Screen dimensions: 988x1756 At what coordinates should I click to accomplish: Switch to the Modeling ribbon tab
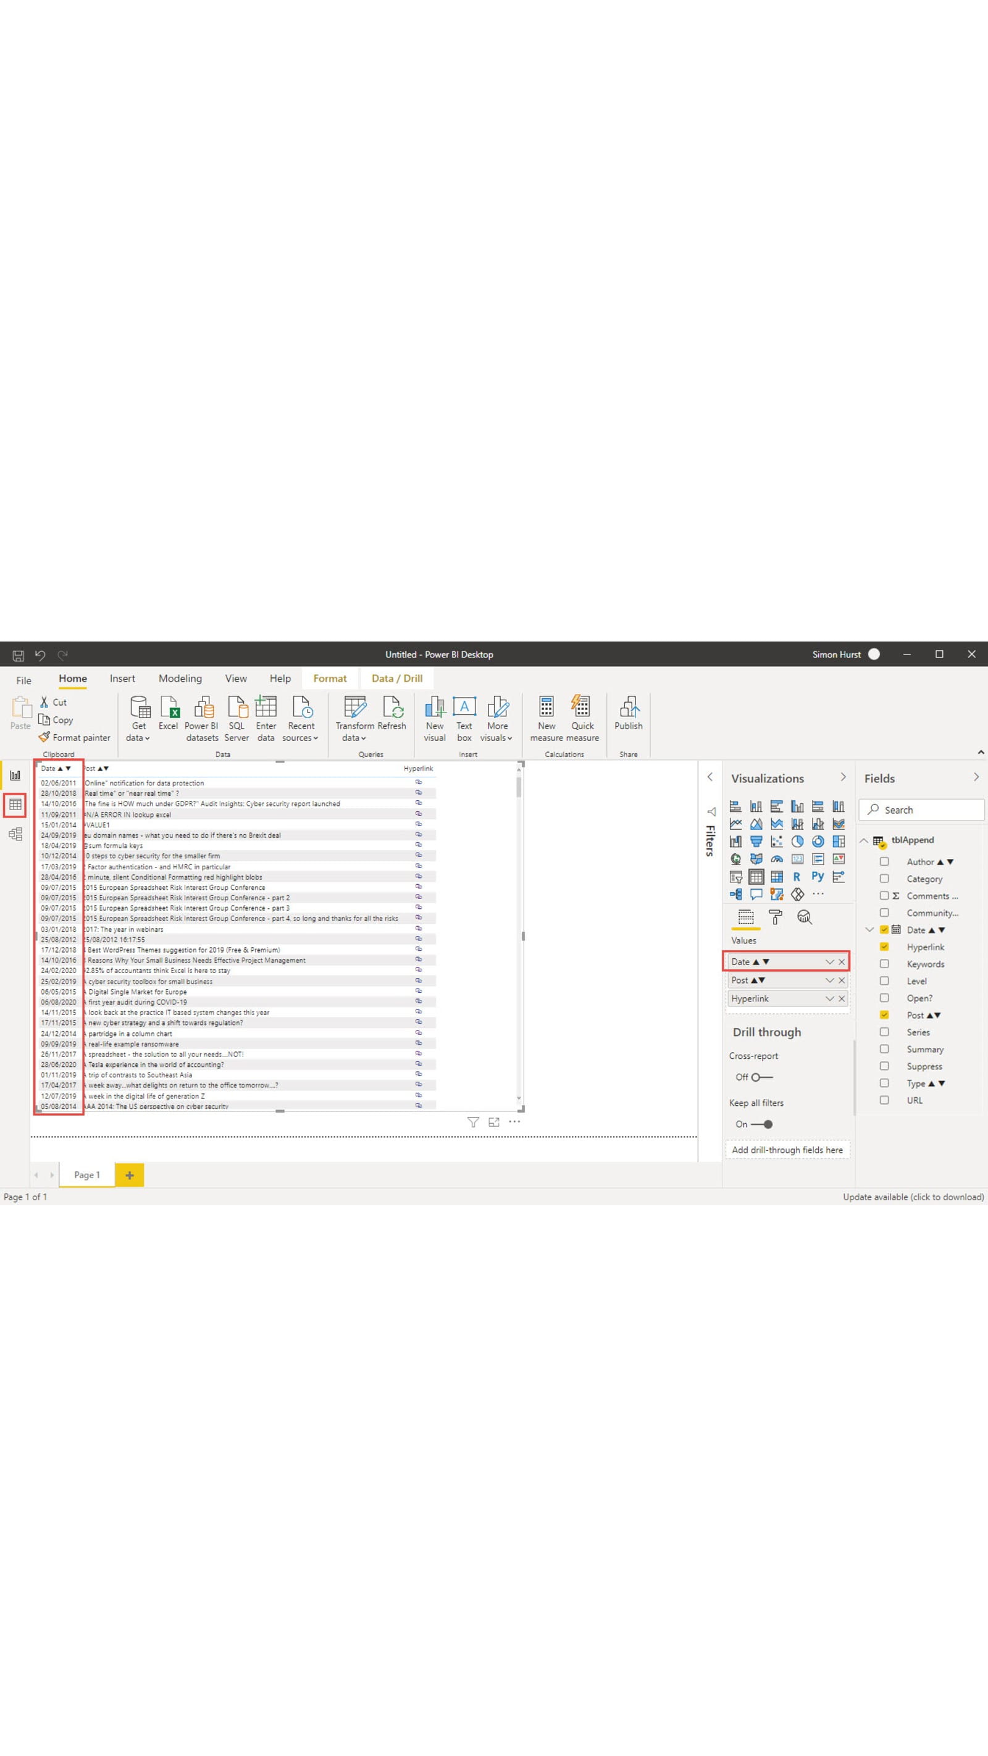[x=180, y=679]
